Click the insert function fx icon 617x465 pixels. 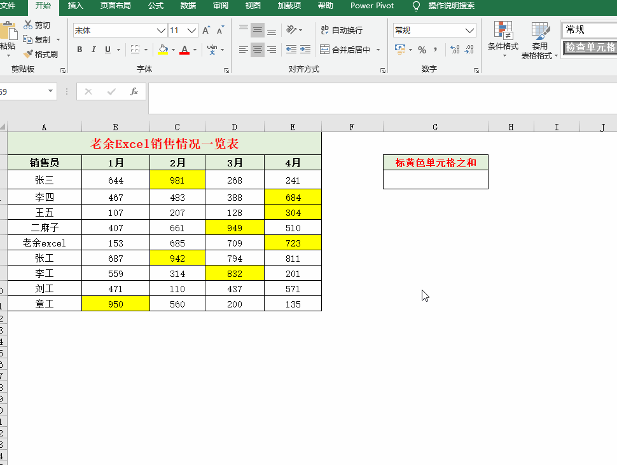coord(134,91)
